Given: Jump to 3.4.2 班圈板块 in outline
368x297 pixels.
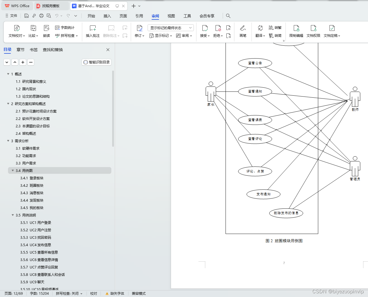Looking at the screenshot, I should tap(32, 186).
